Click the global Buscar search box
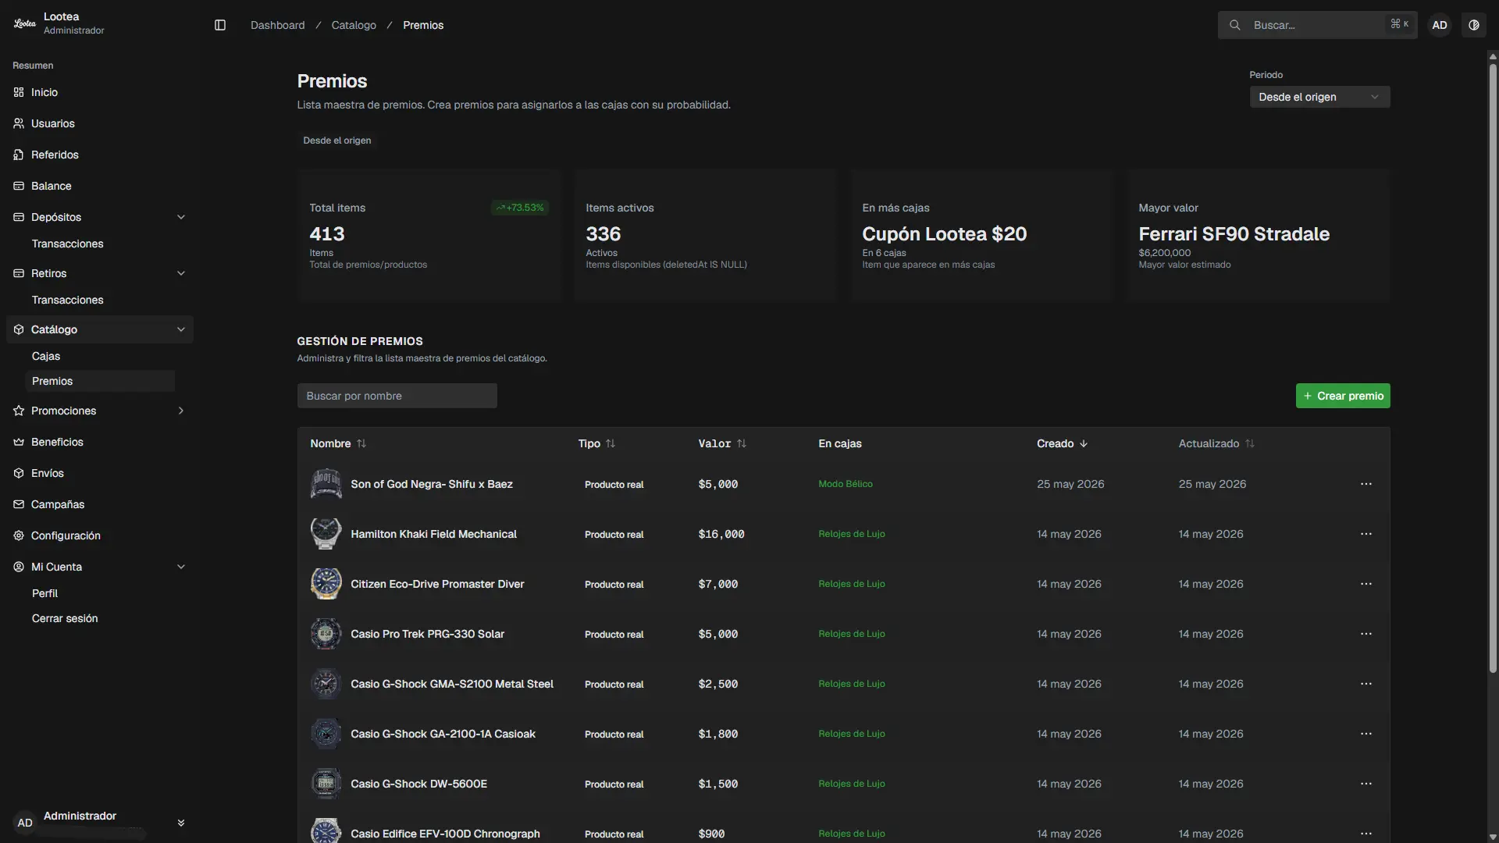Image resolution: width=1499 pixels, height=843 pixels. tap(1317, 25)
